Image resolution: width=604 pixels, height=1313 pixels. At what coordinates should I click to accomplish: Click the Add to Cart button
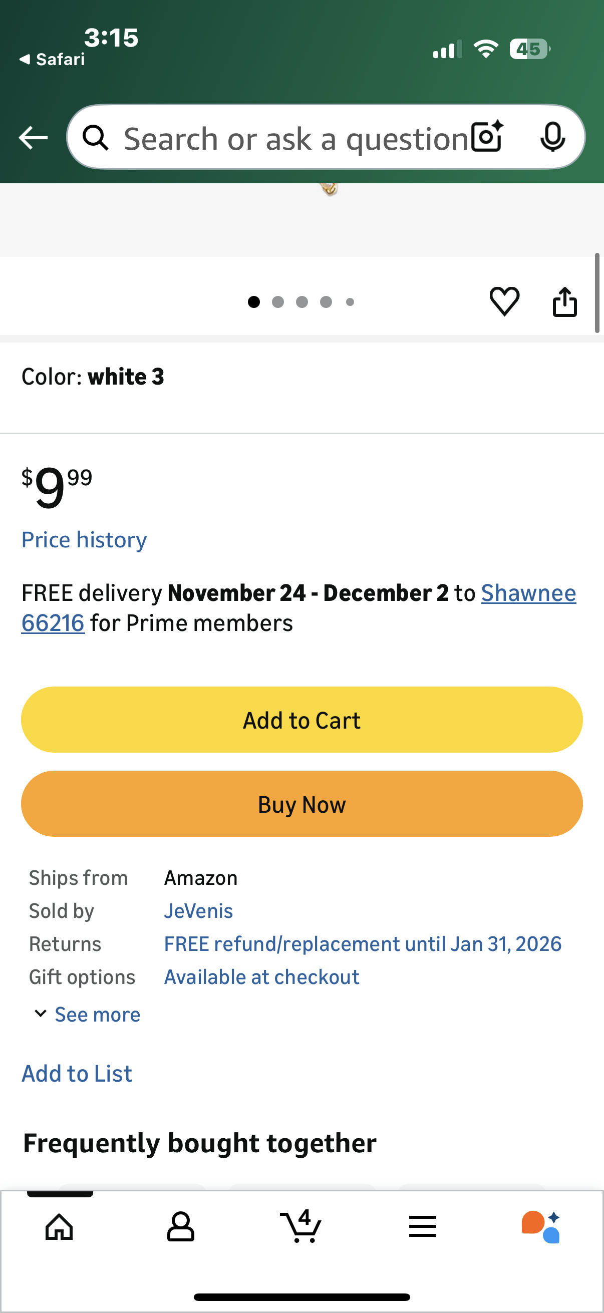click(x=301, y=720)
